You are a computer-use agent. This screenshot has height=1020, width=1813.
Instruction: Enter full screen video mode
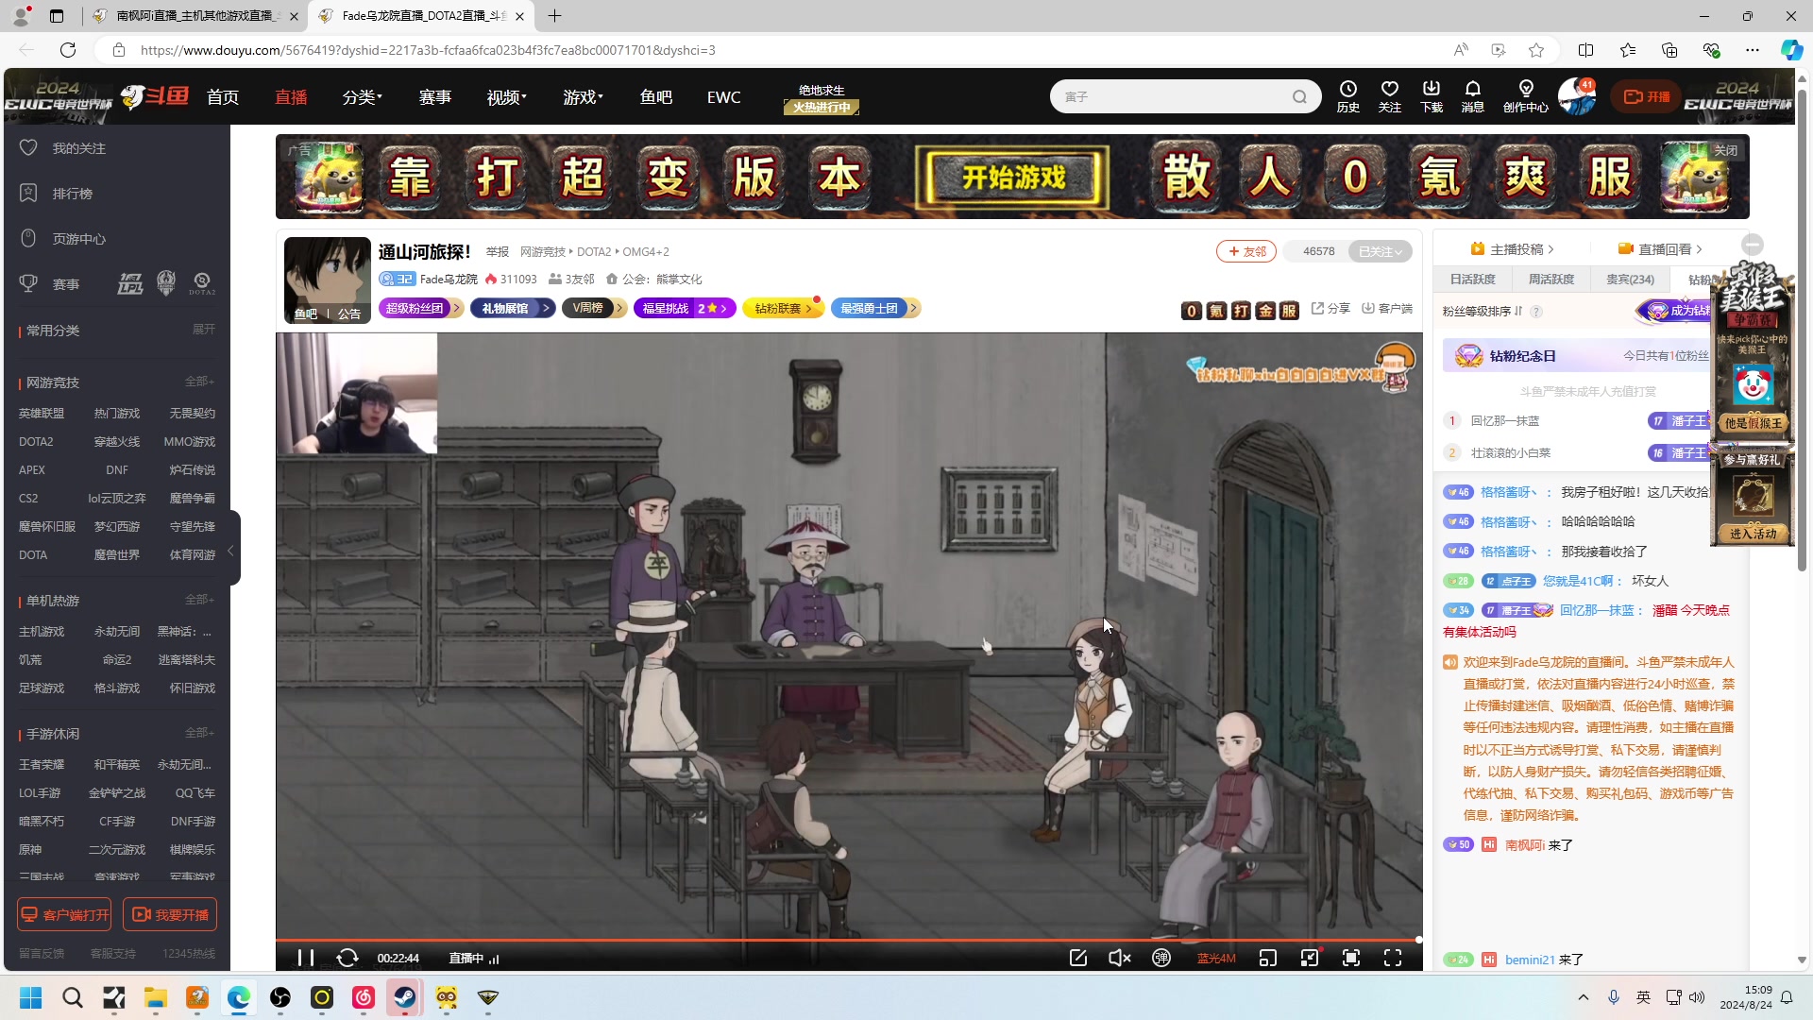pos(1393,958)
